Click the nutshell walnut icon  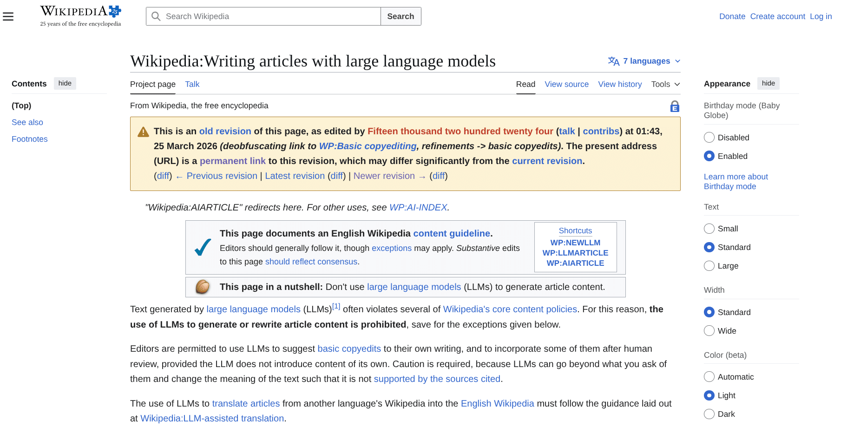click(202, 287)
